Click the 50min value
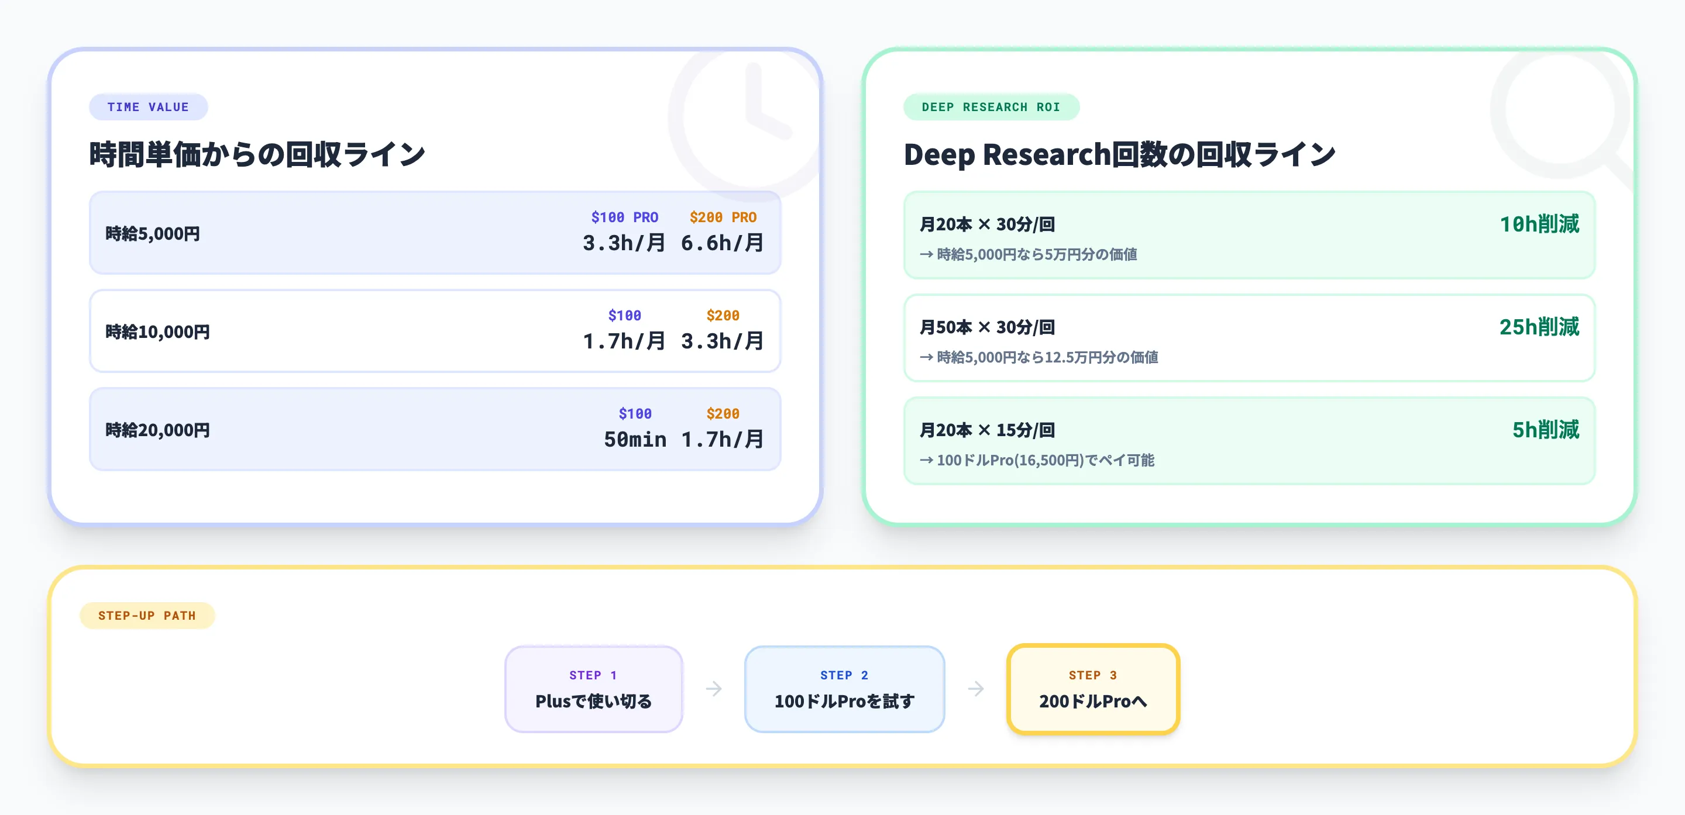The image size is (1685, 815). 635,439
